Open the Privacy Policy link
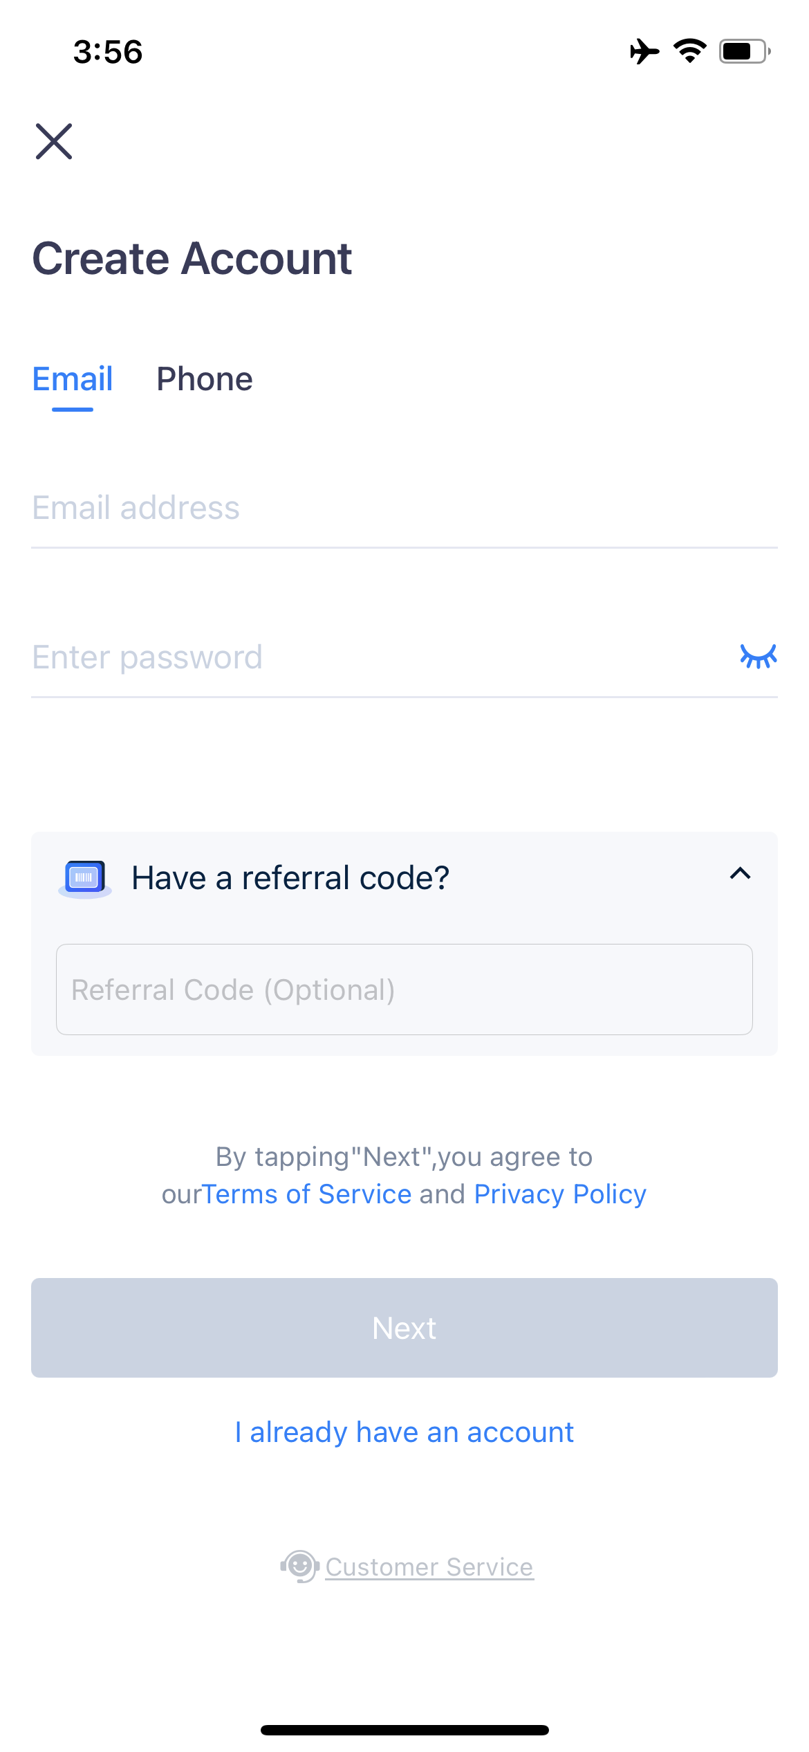Screen dimensions: 809x1752 tap(560, 1194)
